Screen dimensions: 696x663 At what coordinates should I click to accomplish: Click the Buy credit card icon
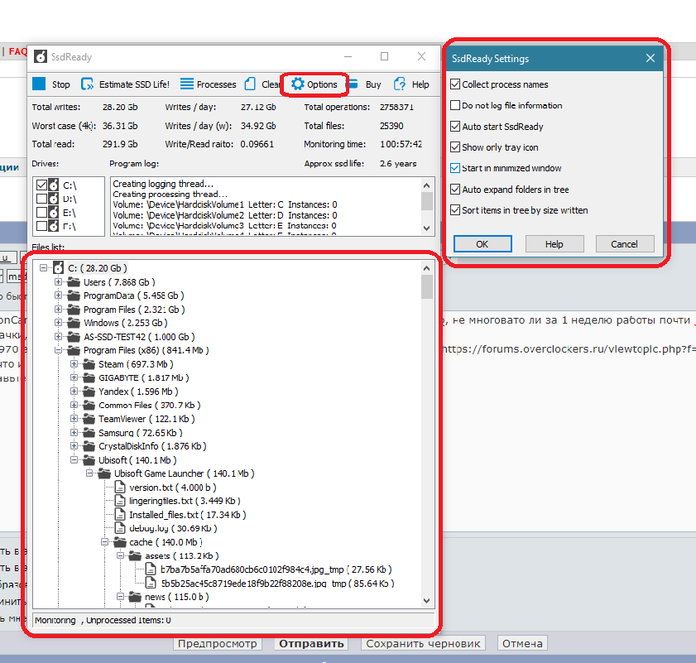coord(353,84)
